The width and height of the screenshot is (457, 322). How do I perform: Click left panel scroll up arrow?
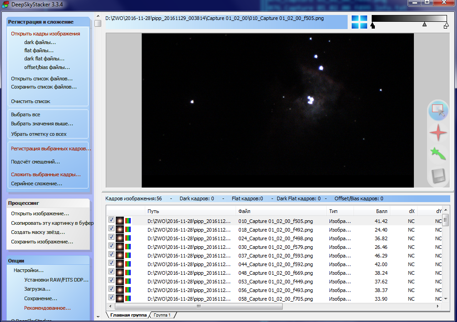(98, 16)
